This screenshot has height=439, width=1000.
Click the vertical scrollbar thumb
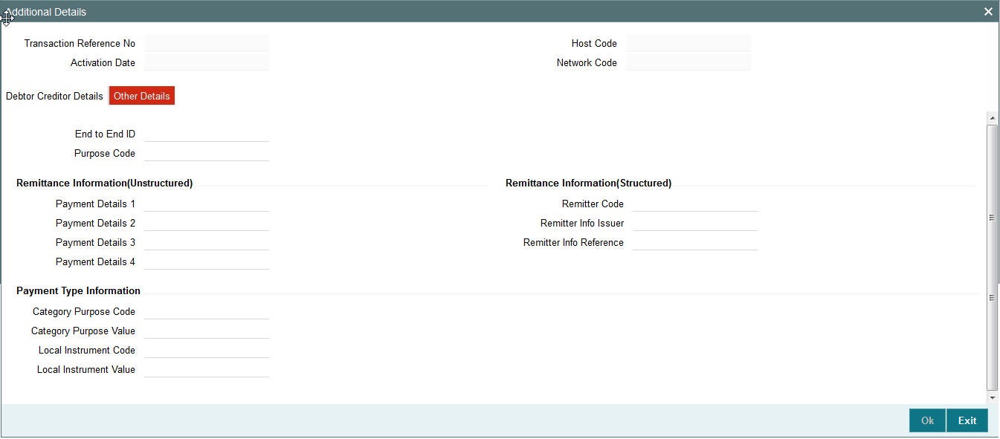click(x=992, y=258)
